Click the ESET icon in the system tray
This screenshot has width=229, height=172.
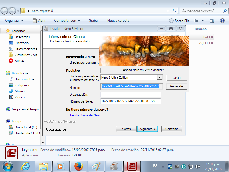click(x=184, y=167)
